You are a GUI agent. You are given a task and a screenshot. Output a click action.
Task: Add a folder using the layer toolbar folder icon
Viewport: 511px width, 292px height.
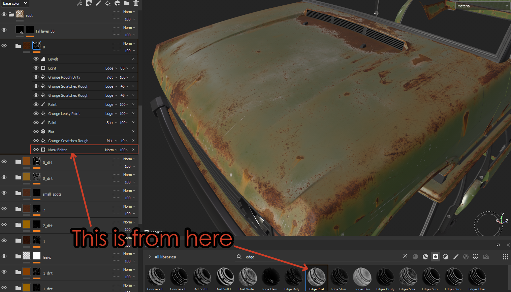point(127,3)
